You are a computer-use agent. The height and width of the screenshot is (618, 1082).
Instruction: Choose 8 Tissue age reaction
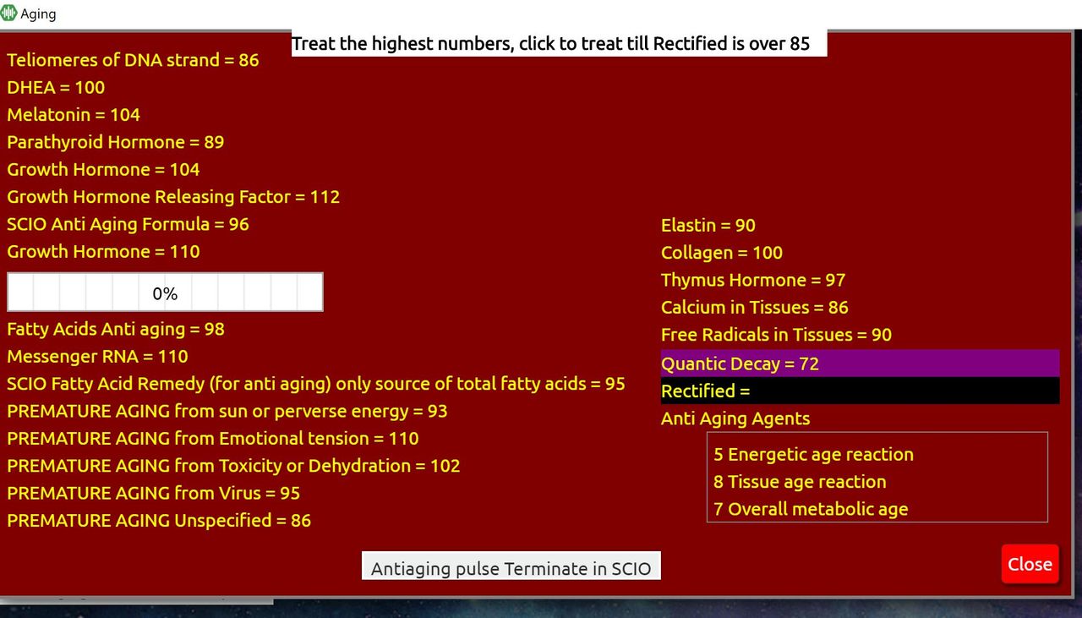pos(800,482)
